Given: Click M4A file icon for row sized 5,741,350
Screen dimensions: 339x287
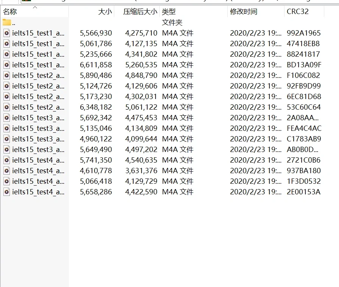Looking at the screenshot, I should [7, 160].
